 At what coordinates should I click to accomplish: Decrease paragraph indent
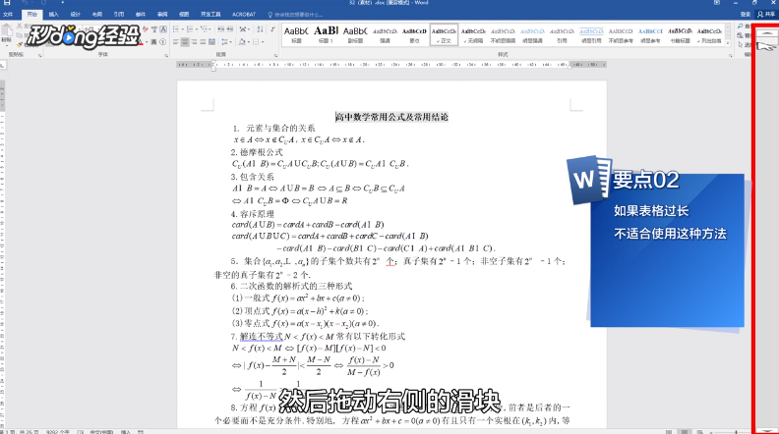221,29
